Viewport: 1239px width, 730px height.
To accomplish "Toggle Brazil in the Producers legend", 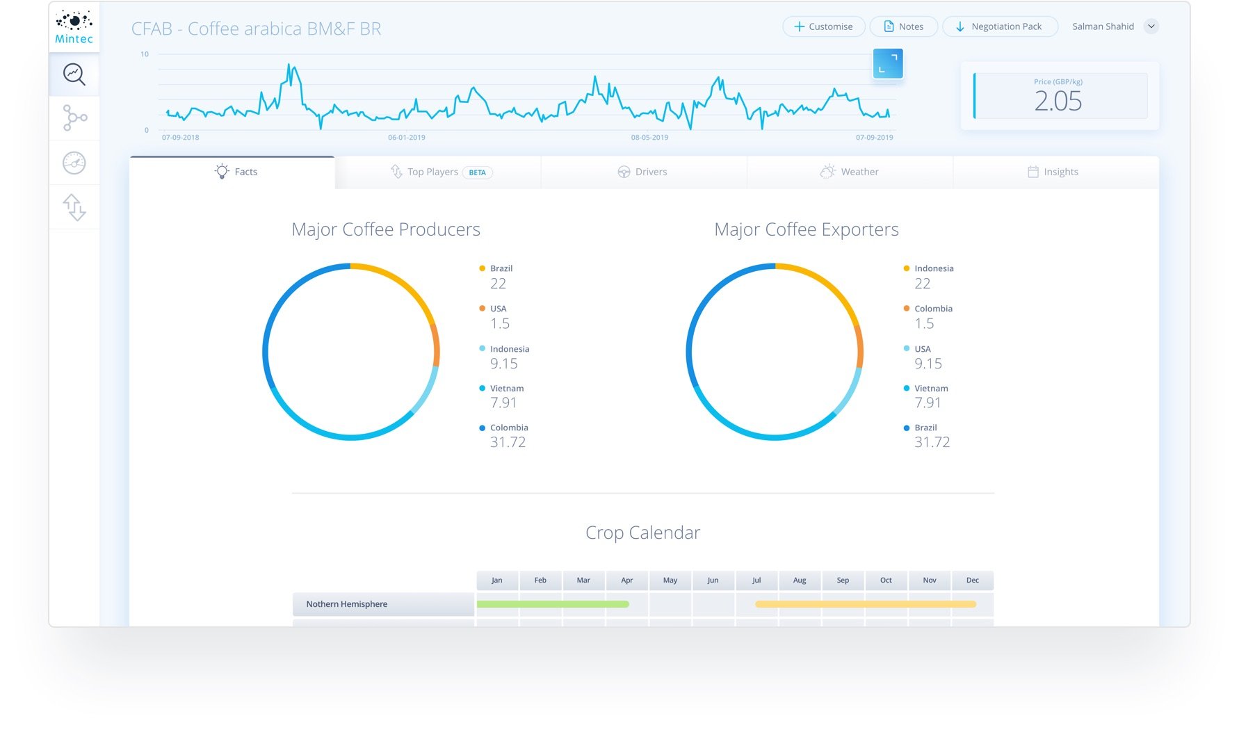I will pos(500,268).
